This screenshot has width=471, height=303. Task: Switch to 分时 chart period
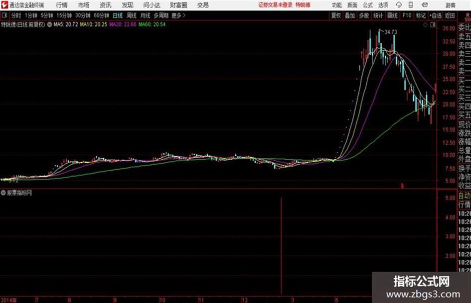coord(16,15)
